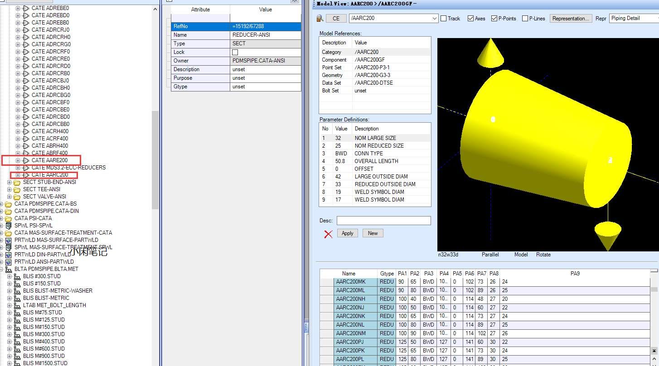Click the Desc text input field
Image resolution: width=659 pixels, height=366 pixels.
[383, 221]
